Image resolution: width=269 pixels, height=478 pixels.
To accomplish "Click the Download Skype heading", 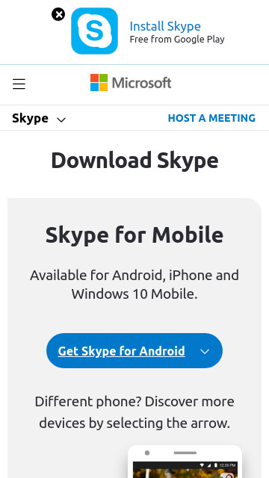I will click(134, 161).
